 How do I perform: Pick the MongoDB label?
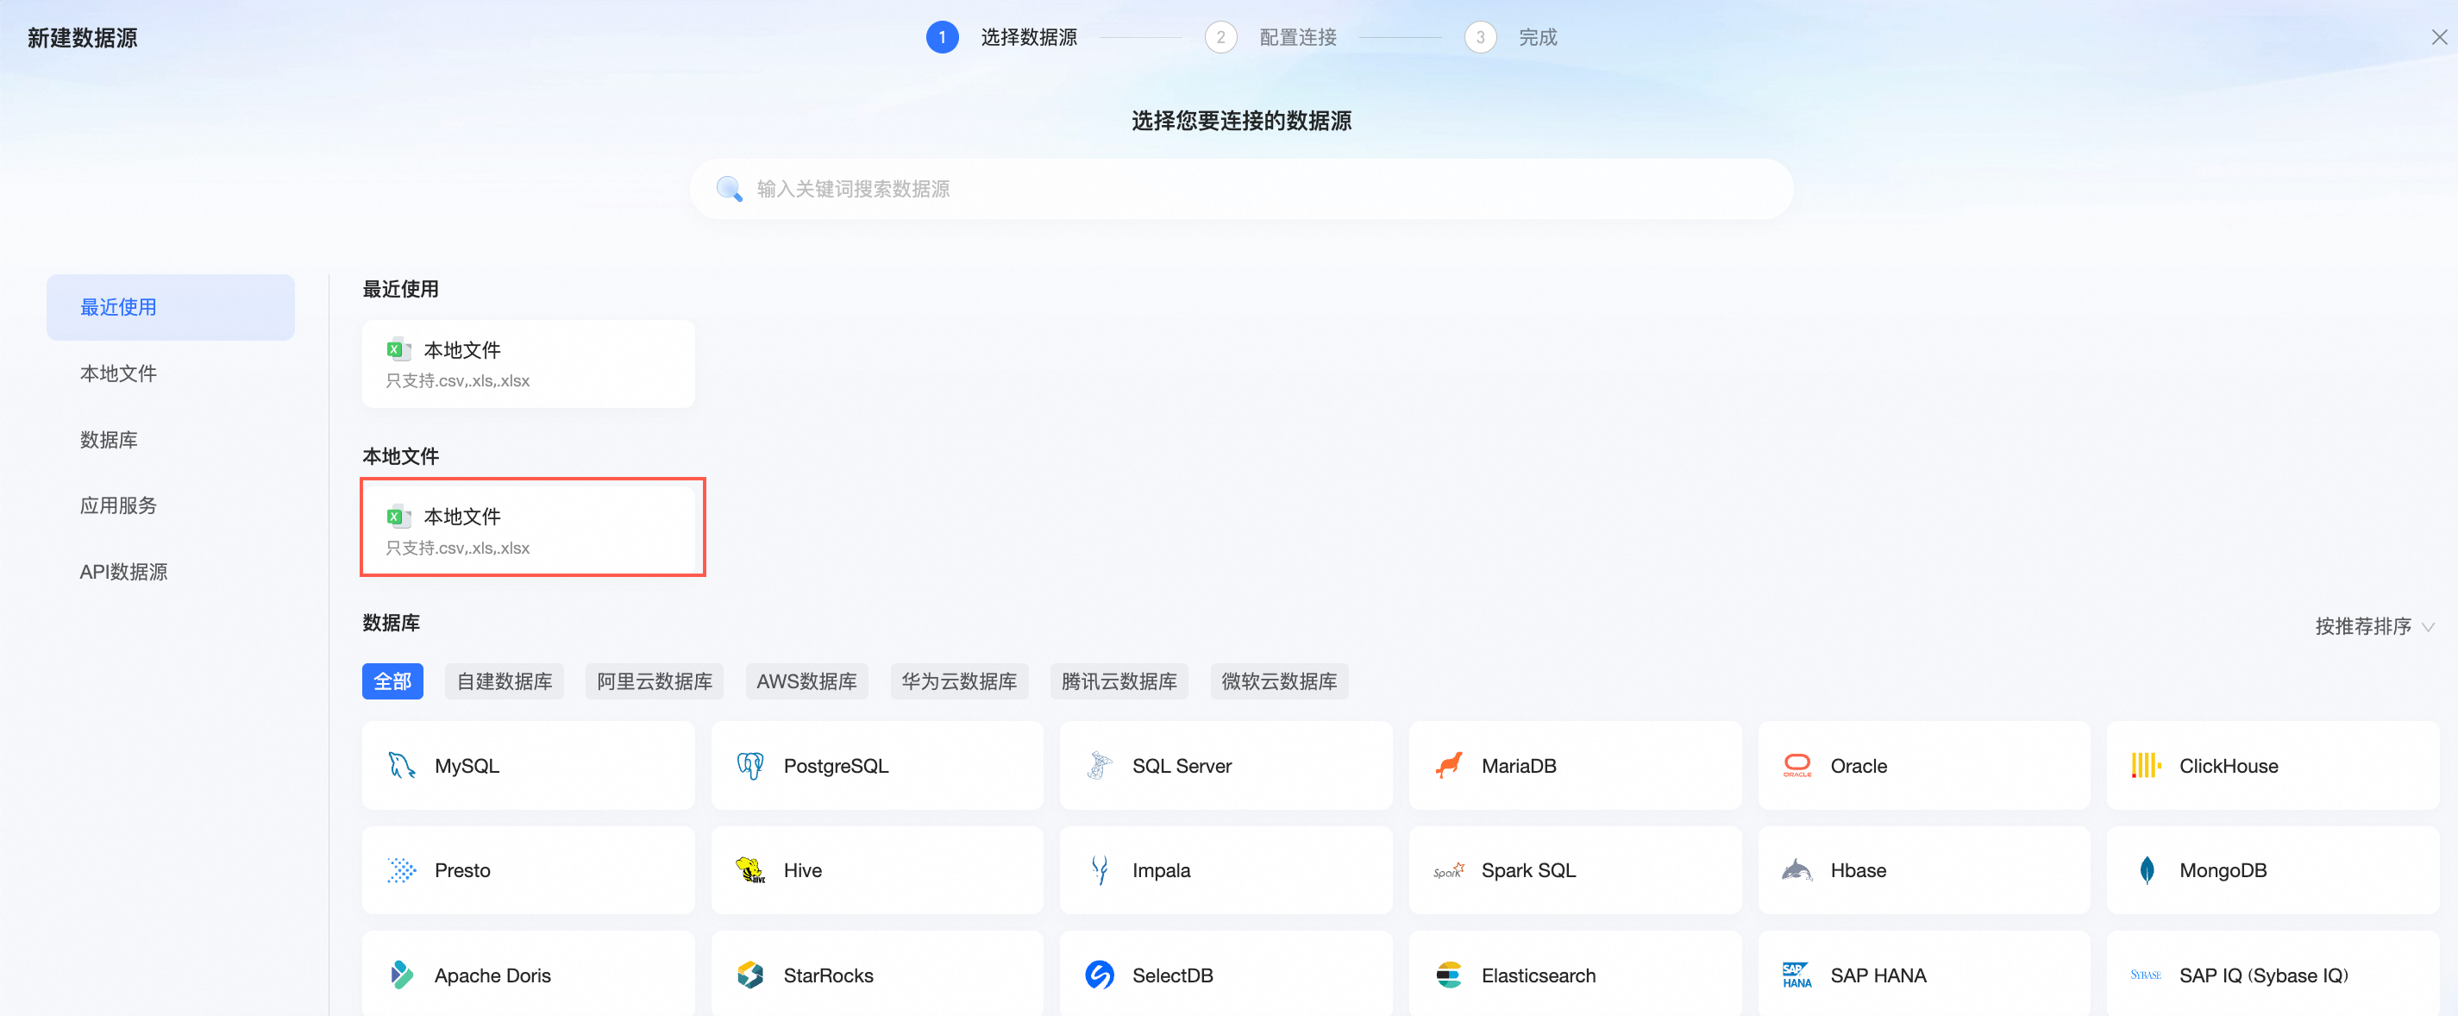pyautogui.click(x=2223, y=870)
